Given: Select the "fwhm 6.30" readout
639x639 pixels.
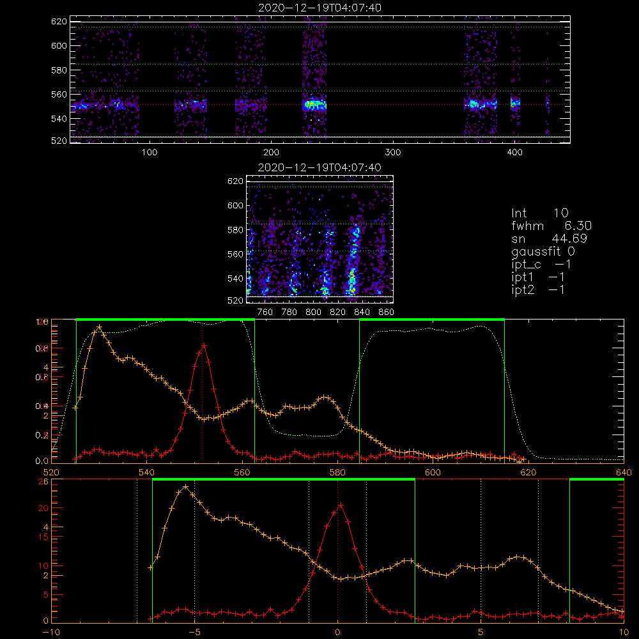Looking at the screenshot, I should pos(551,226).
